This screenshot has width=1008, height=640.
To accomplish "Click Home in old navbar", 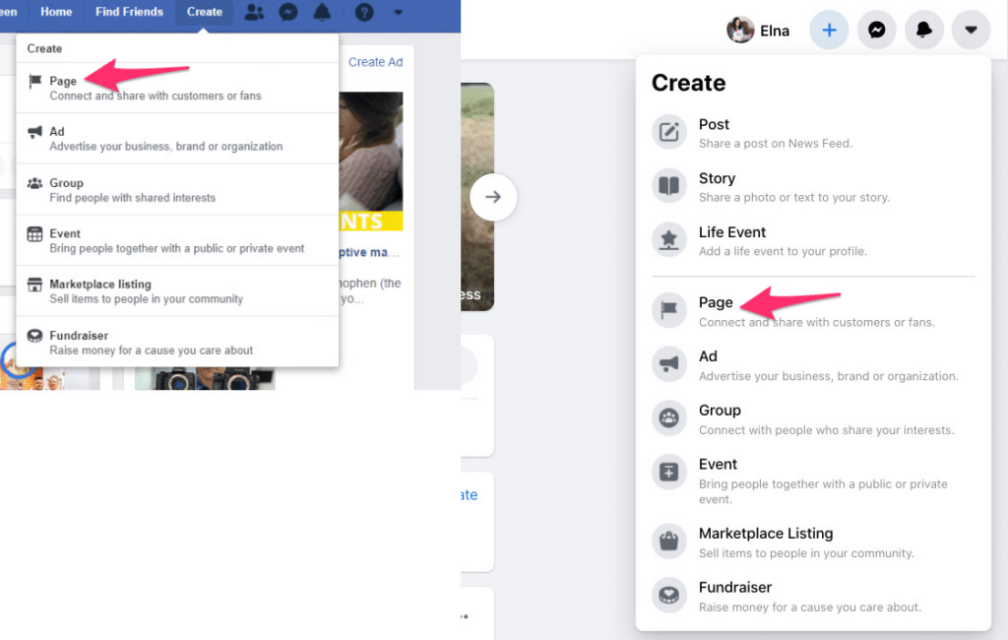I will (x=56, y=12).
